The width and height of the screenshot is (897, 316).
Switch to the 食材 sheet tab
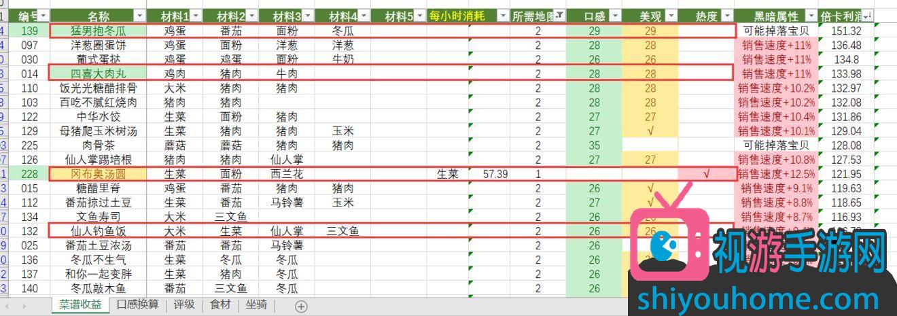(220, 305)
